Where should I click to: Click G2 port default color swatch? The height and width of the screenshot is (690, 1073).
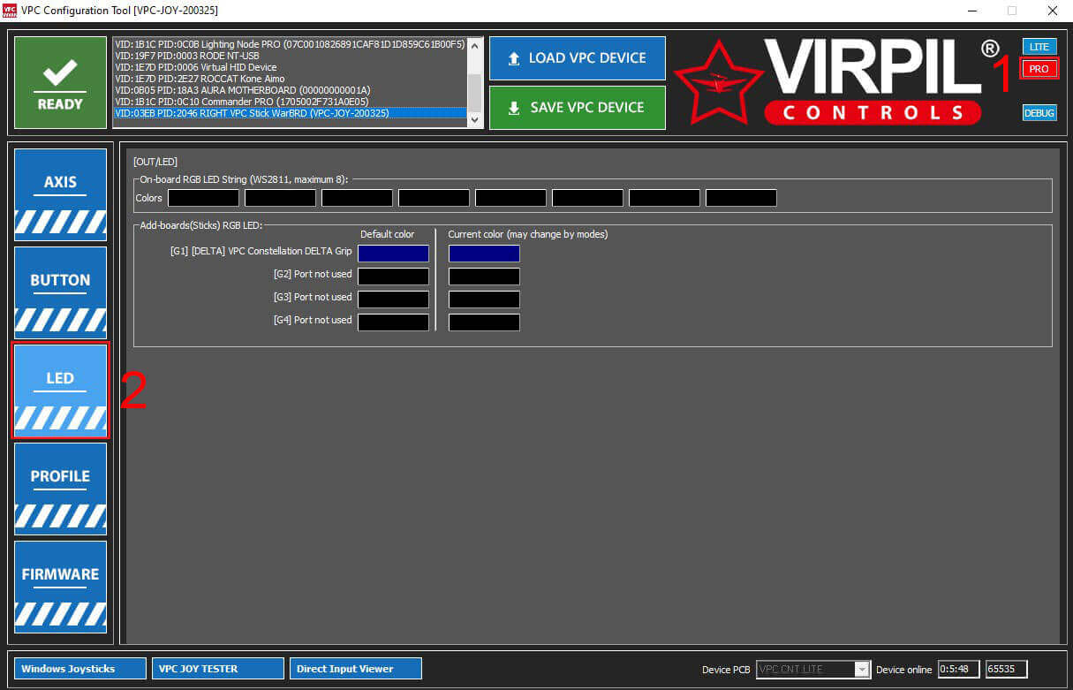coord(393,277)
